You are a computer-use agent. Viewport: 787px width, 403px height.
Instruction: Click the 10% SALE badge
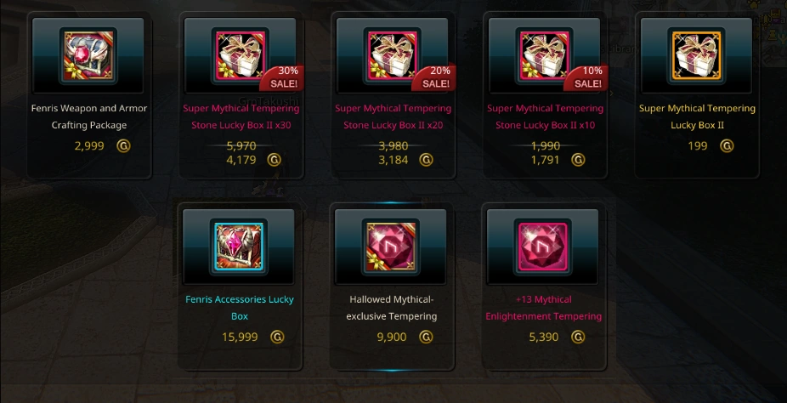[x=586, y=77]
